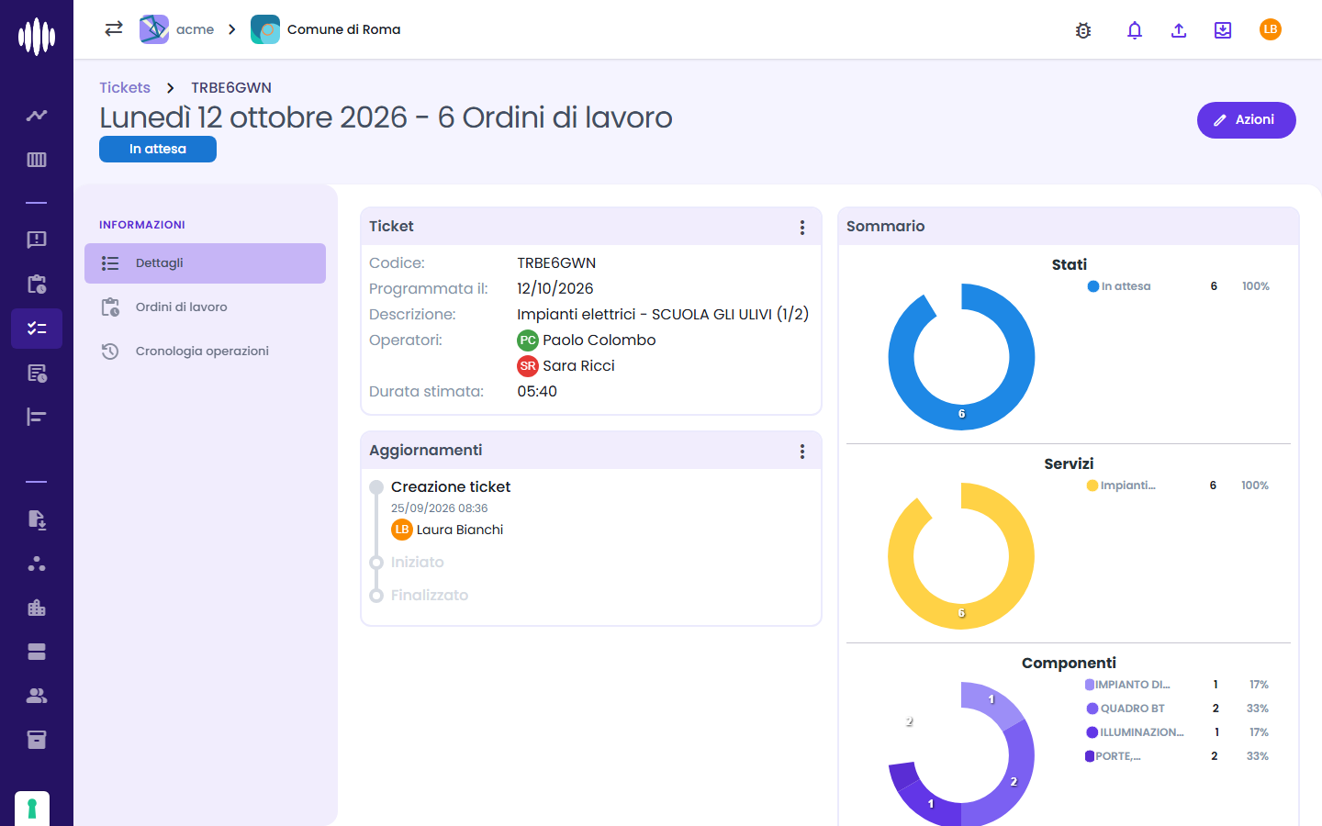Open the storage rows icon in sidebar
This screenshot has height=826, width=1322.
tap(37, 652)
